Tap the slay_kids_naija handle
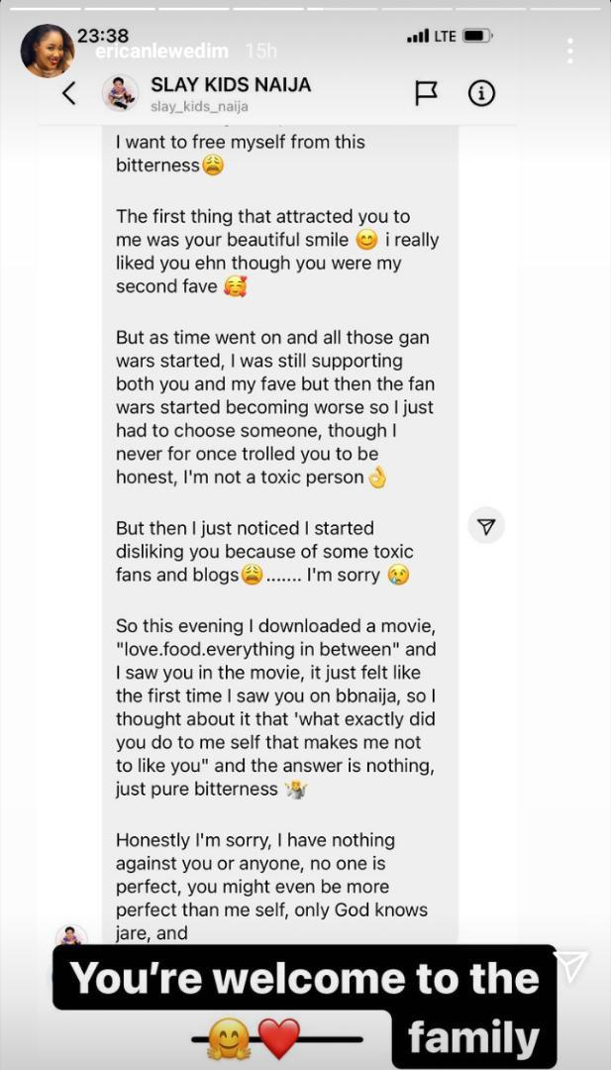The width and height of the screenshot is (611, 1070). pyautogui.click(x=199, y=107)
